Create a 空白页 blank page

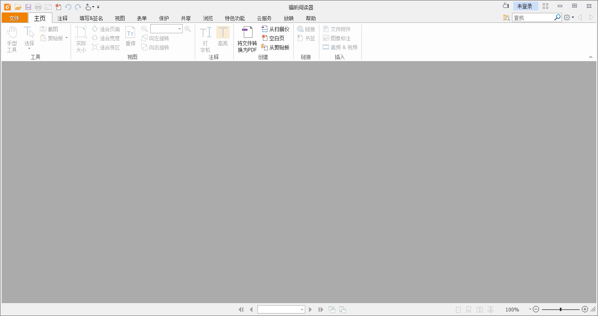click(x=273, y=38)
